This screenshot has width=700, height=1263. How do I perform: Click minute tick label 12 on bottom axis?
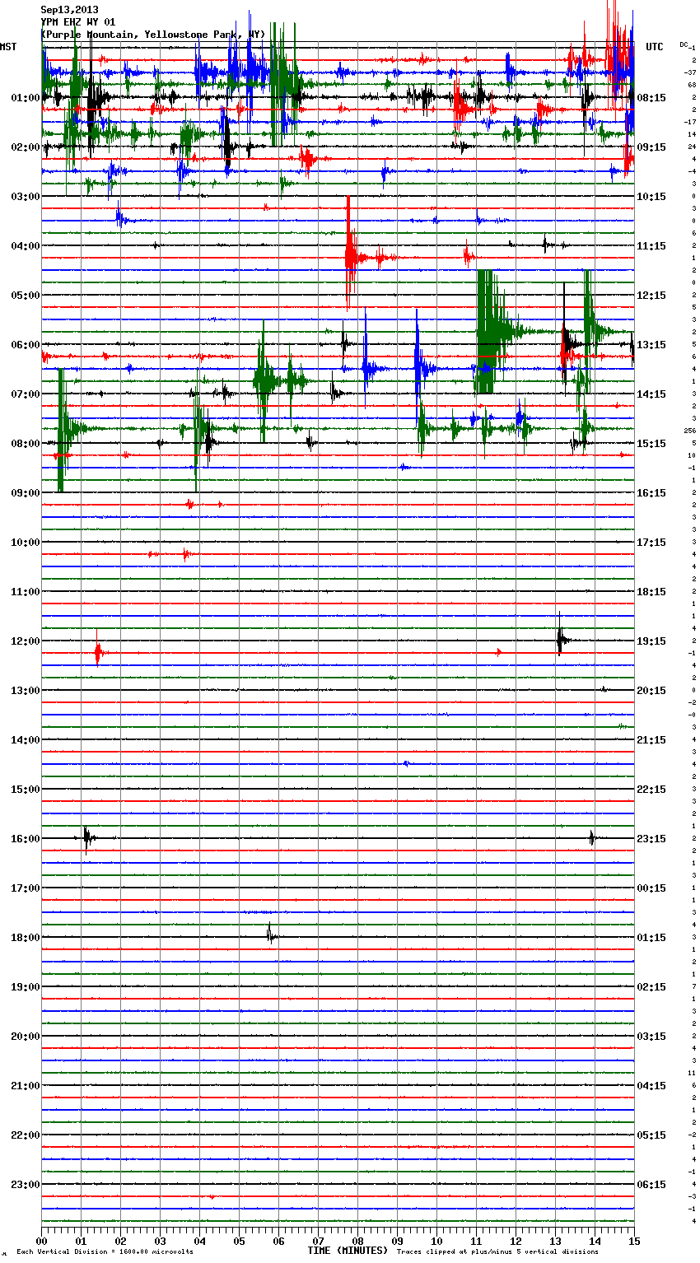coord(516,1241)
